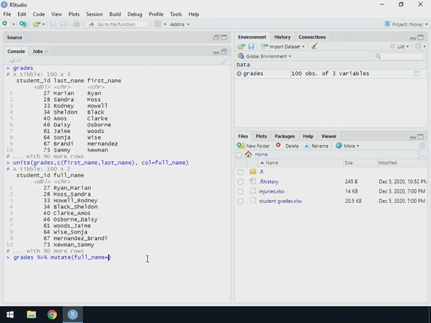Select the student grades.xlsx checkbox
This screenshot has width=431, height=323.
click(x=241, y=201)
